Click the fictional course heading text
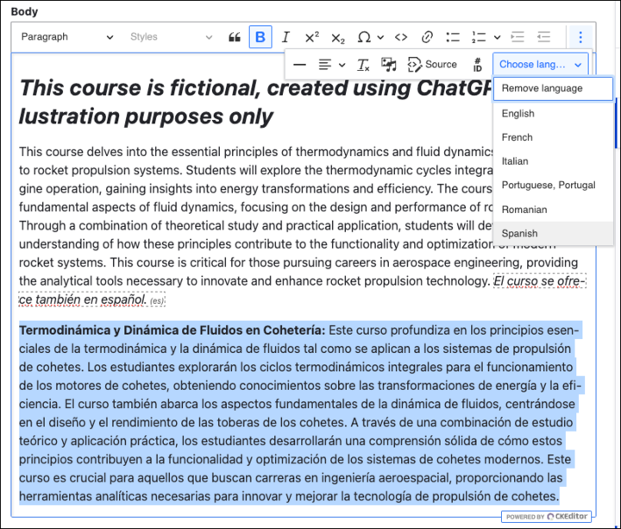 tap(255, 102)
